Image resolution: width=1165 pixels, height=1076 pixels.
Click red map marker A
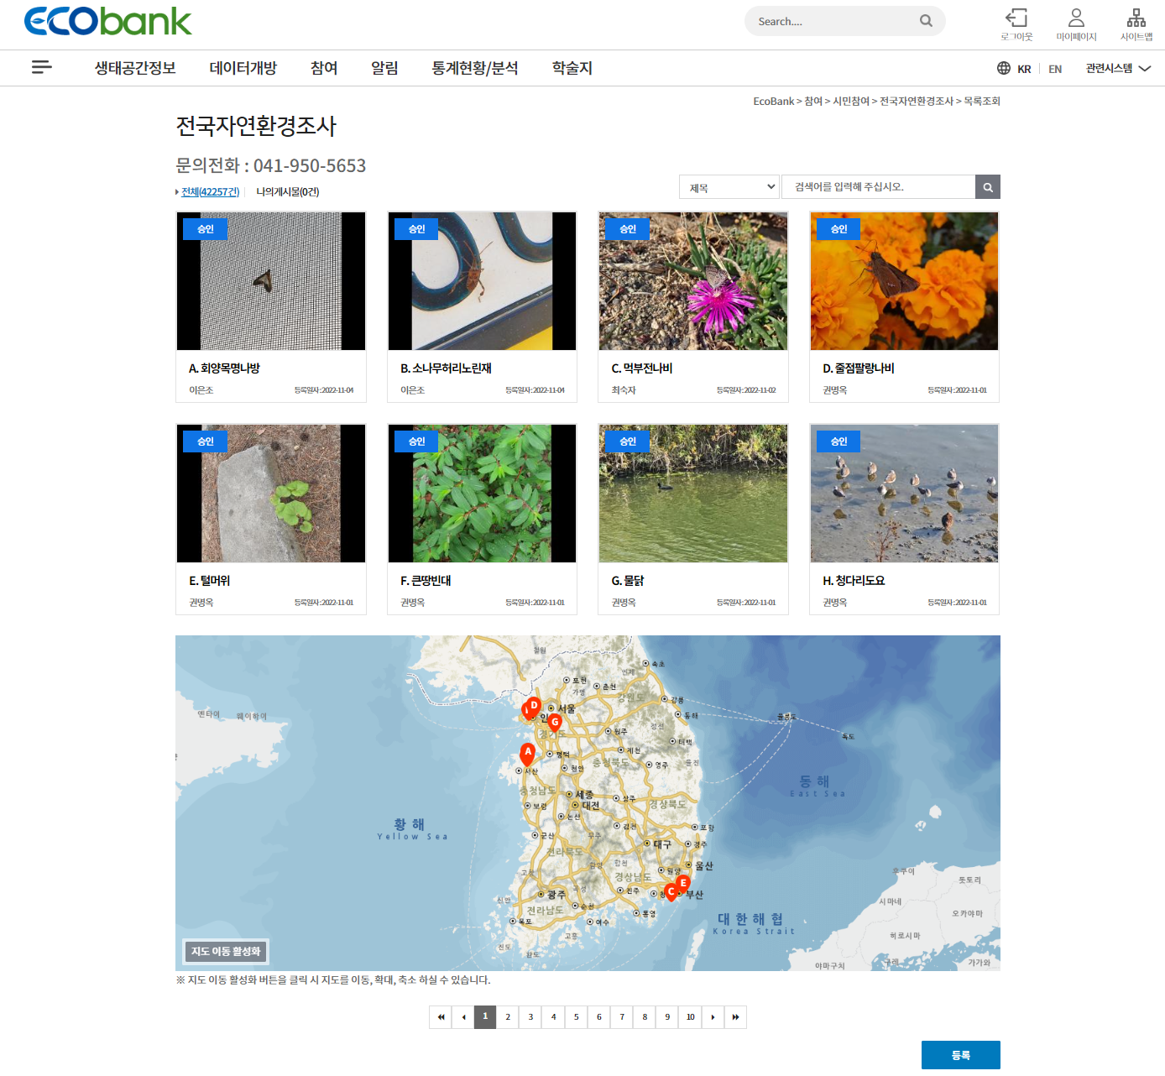pos(527,753)
